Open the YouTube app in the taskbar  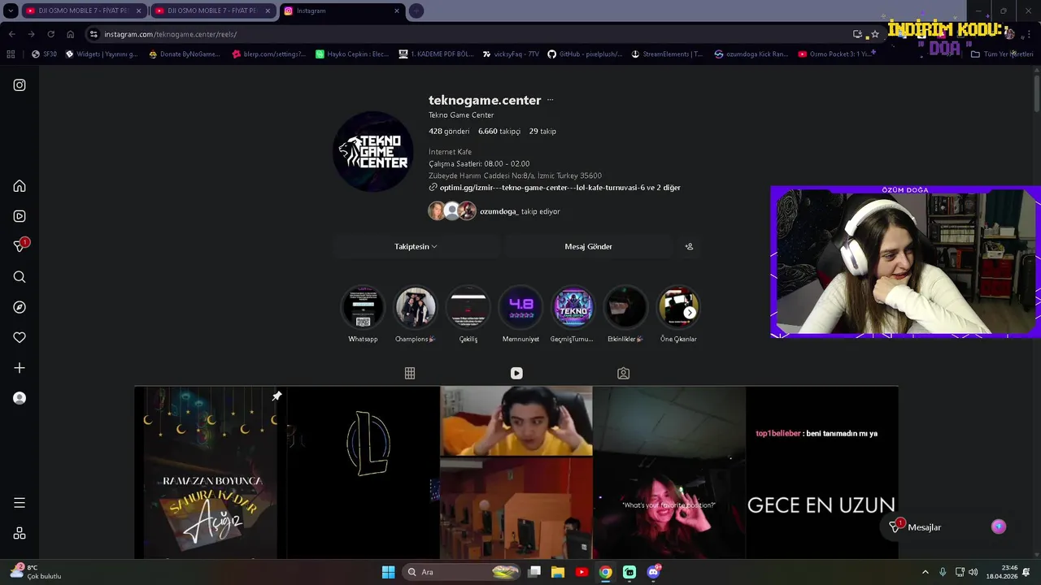[581, 572]
